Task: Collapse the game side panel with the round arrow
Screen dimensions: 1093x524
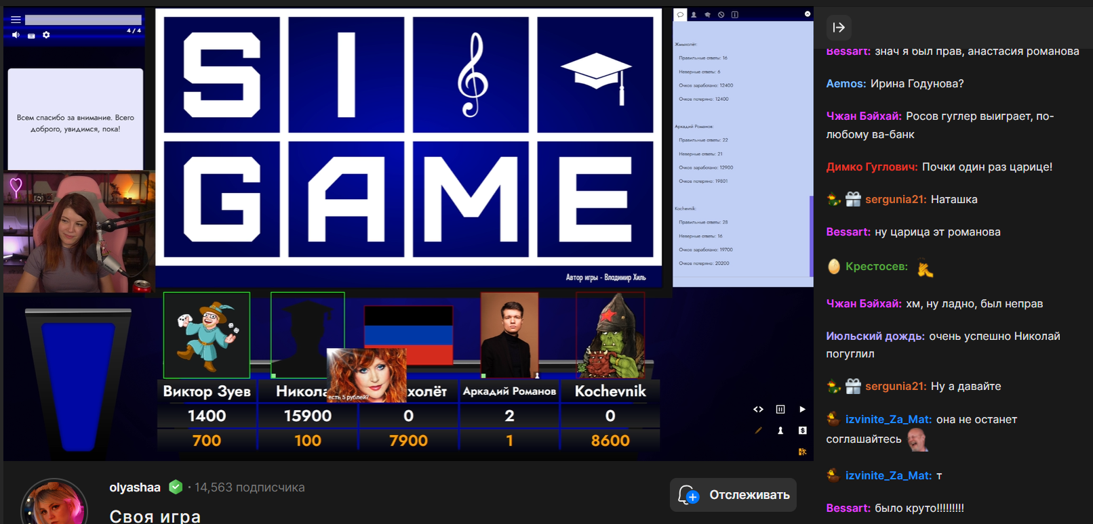Action: pos(808,14)
